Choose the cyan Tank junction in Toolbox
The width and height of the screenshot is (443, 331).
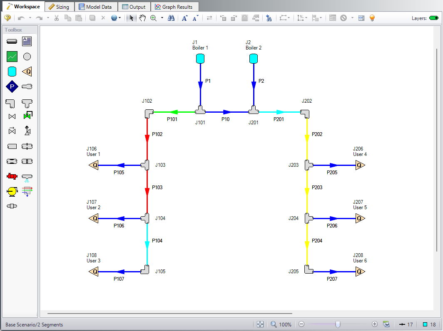pos(12,72)
